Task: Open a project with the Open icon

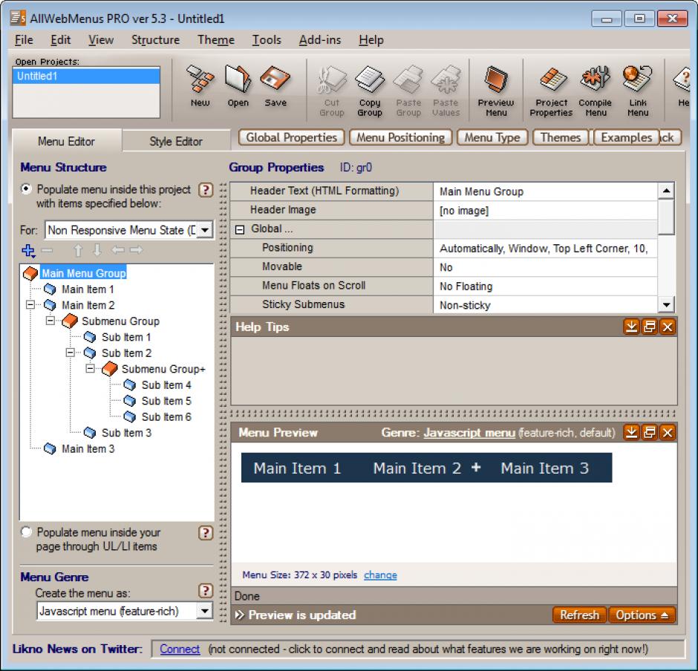Action: [238, 86]
